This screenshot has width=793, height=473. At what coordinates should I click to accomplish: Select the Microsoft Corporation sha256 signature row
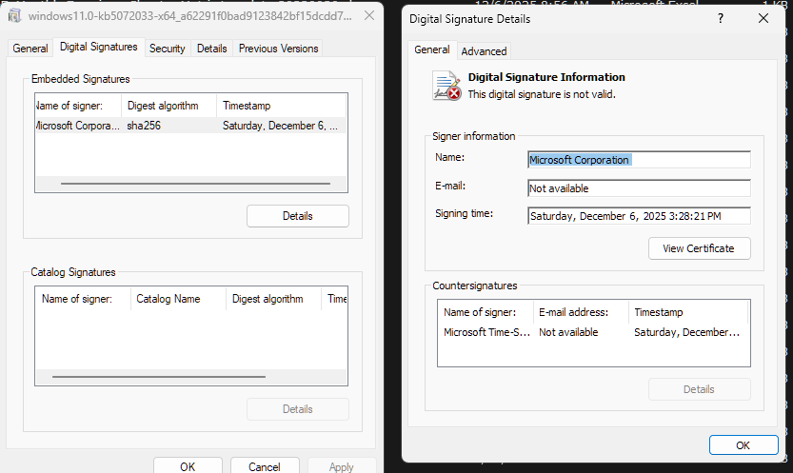tap(191, 126)
